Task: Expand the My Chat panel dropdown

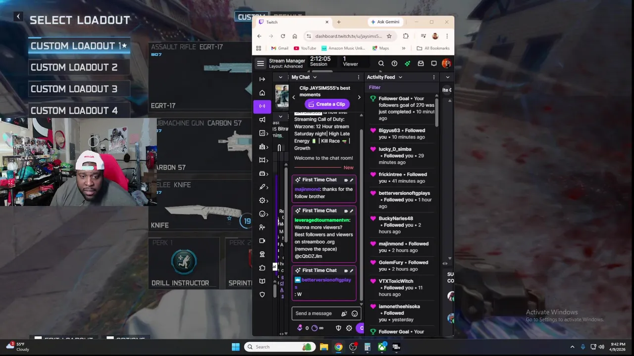Action: coord(315,77)
